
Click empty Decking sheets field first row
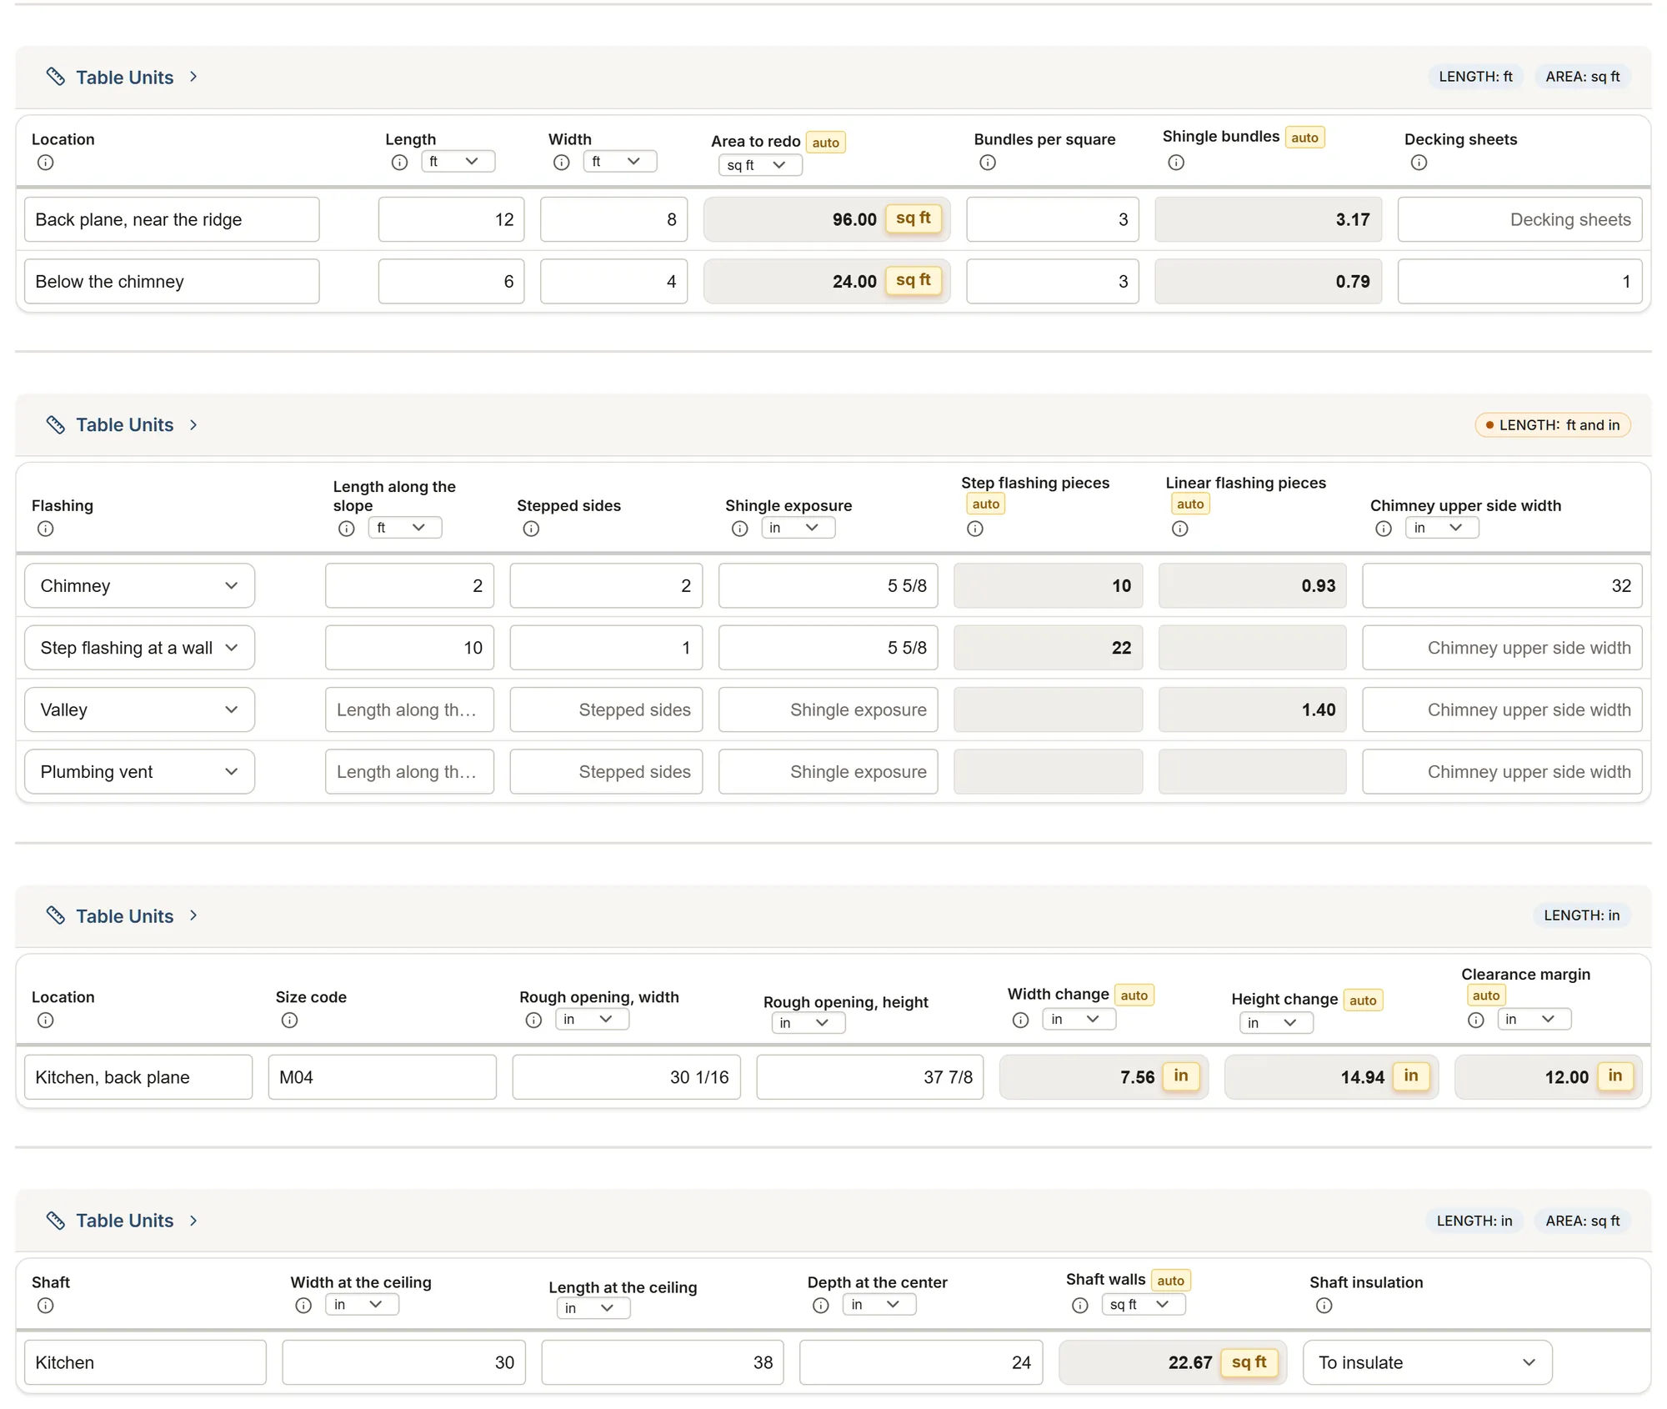(x=1519, y=219)
